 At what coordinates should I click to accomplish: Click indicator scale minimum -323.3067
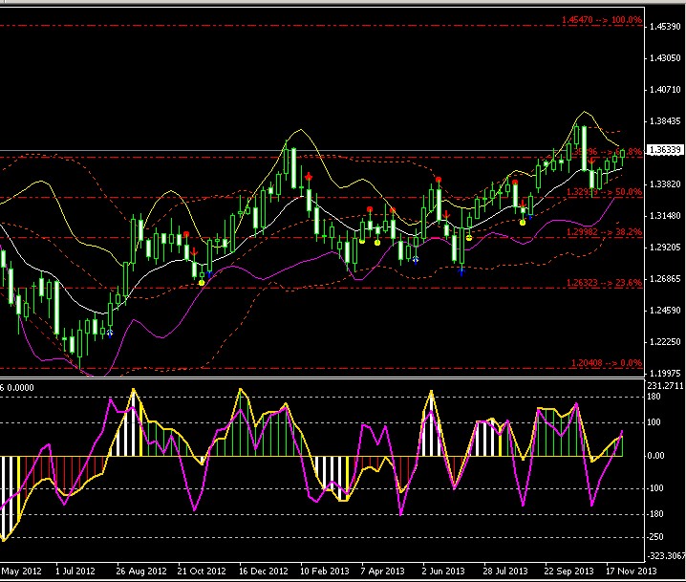click(x=665, y=556)
